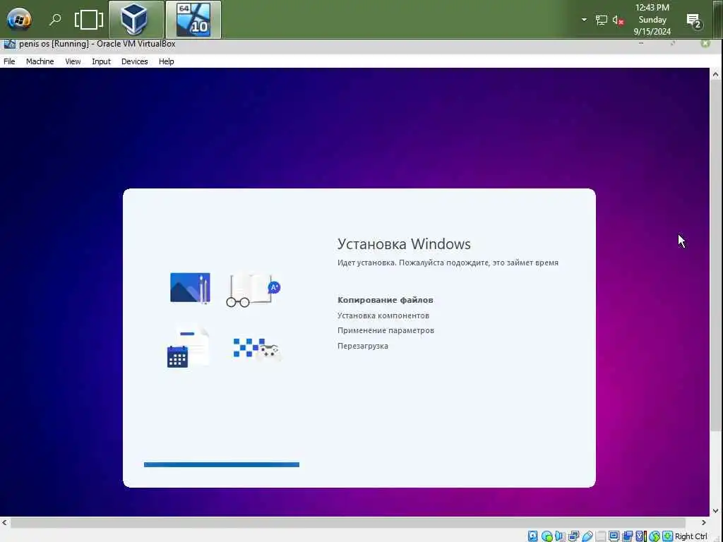Click the Windows installation progress bar
Image resolution: width=723 pixels, height=542 pixels.
[x=221, y=464]
